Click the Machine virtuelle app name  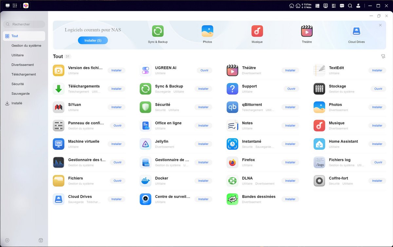pyautogui.click(x=84, y=141)
